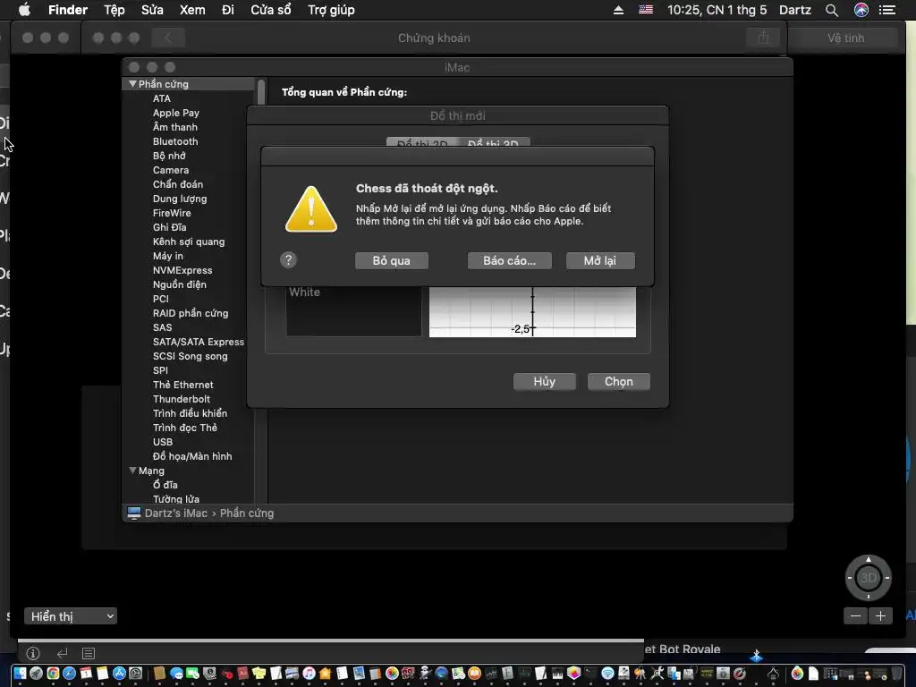Open Trash in the Dock
Image resolution: width=916 pixels, height=687 pixels.
coord(896,673)
